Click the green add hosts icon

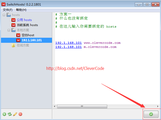point(4,114)
